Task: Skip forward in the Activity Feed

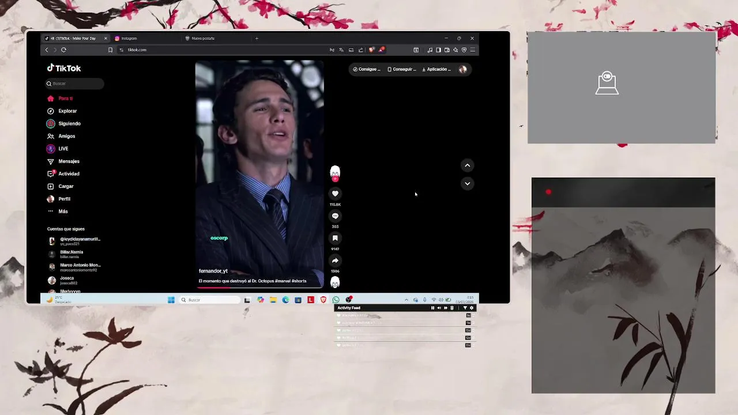Action: pyautogui.click(x=445, y=308)
